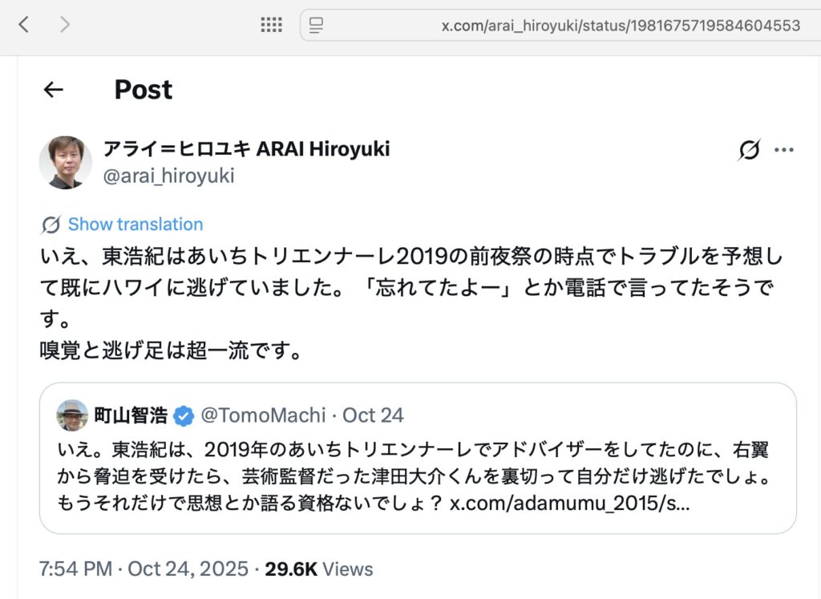Click the blue verified badge on 町山智浩
This screenshot has height=599, width=821.
point(184,415)
